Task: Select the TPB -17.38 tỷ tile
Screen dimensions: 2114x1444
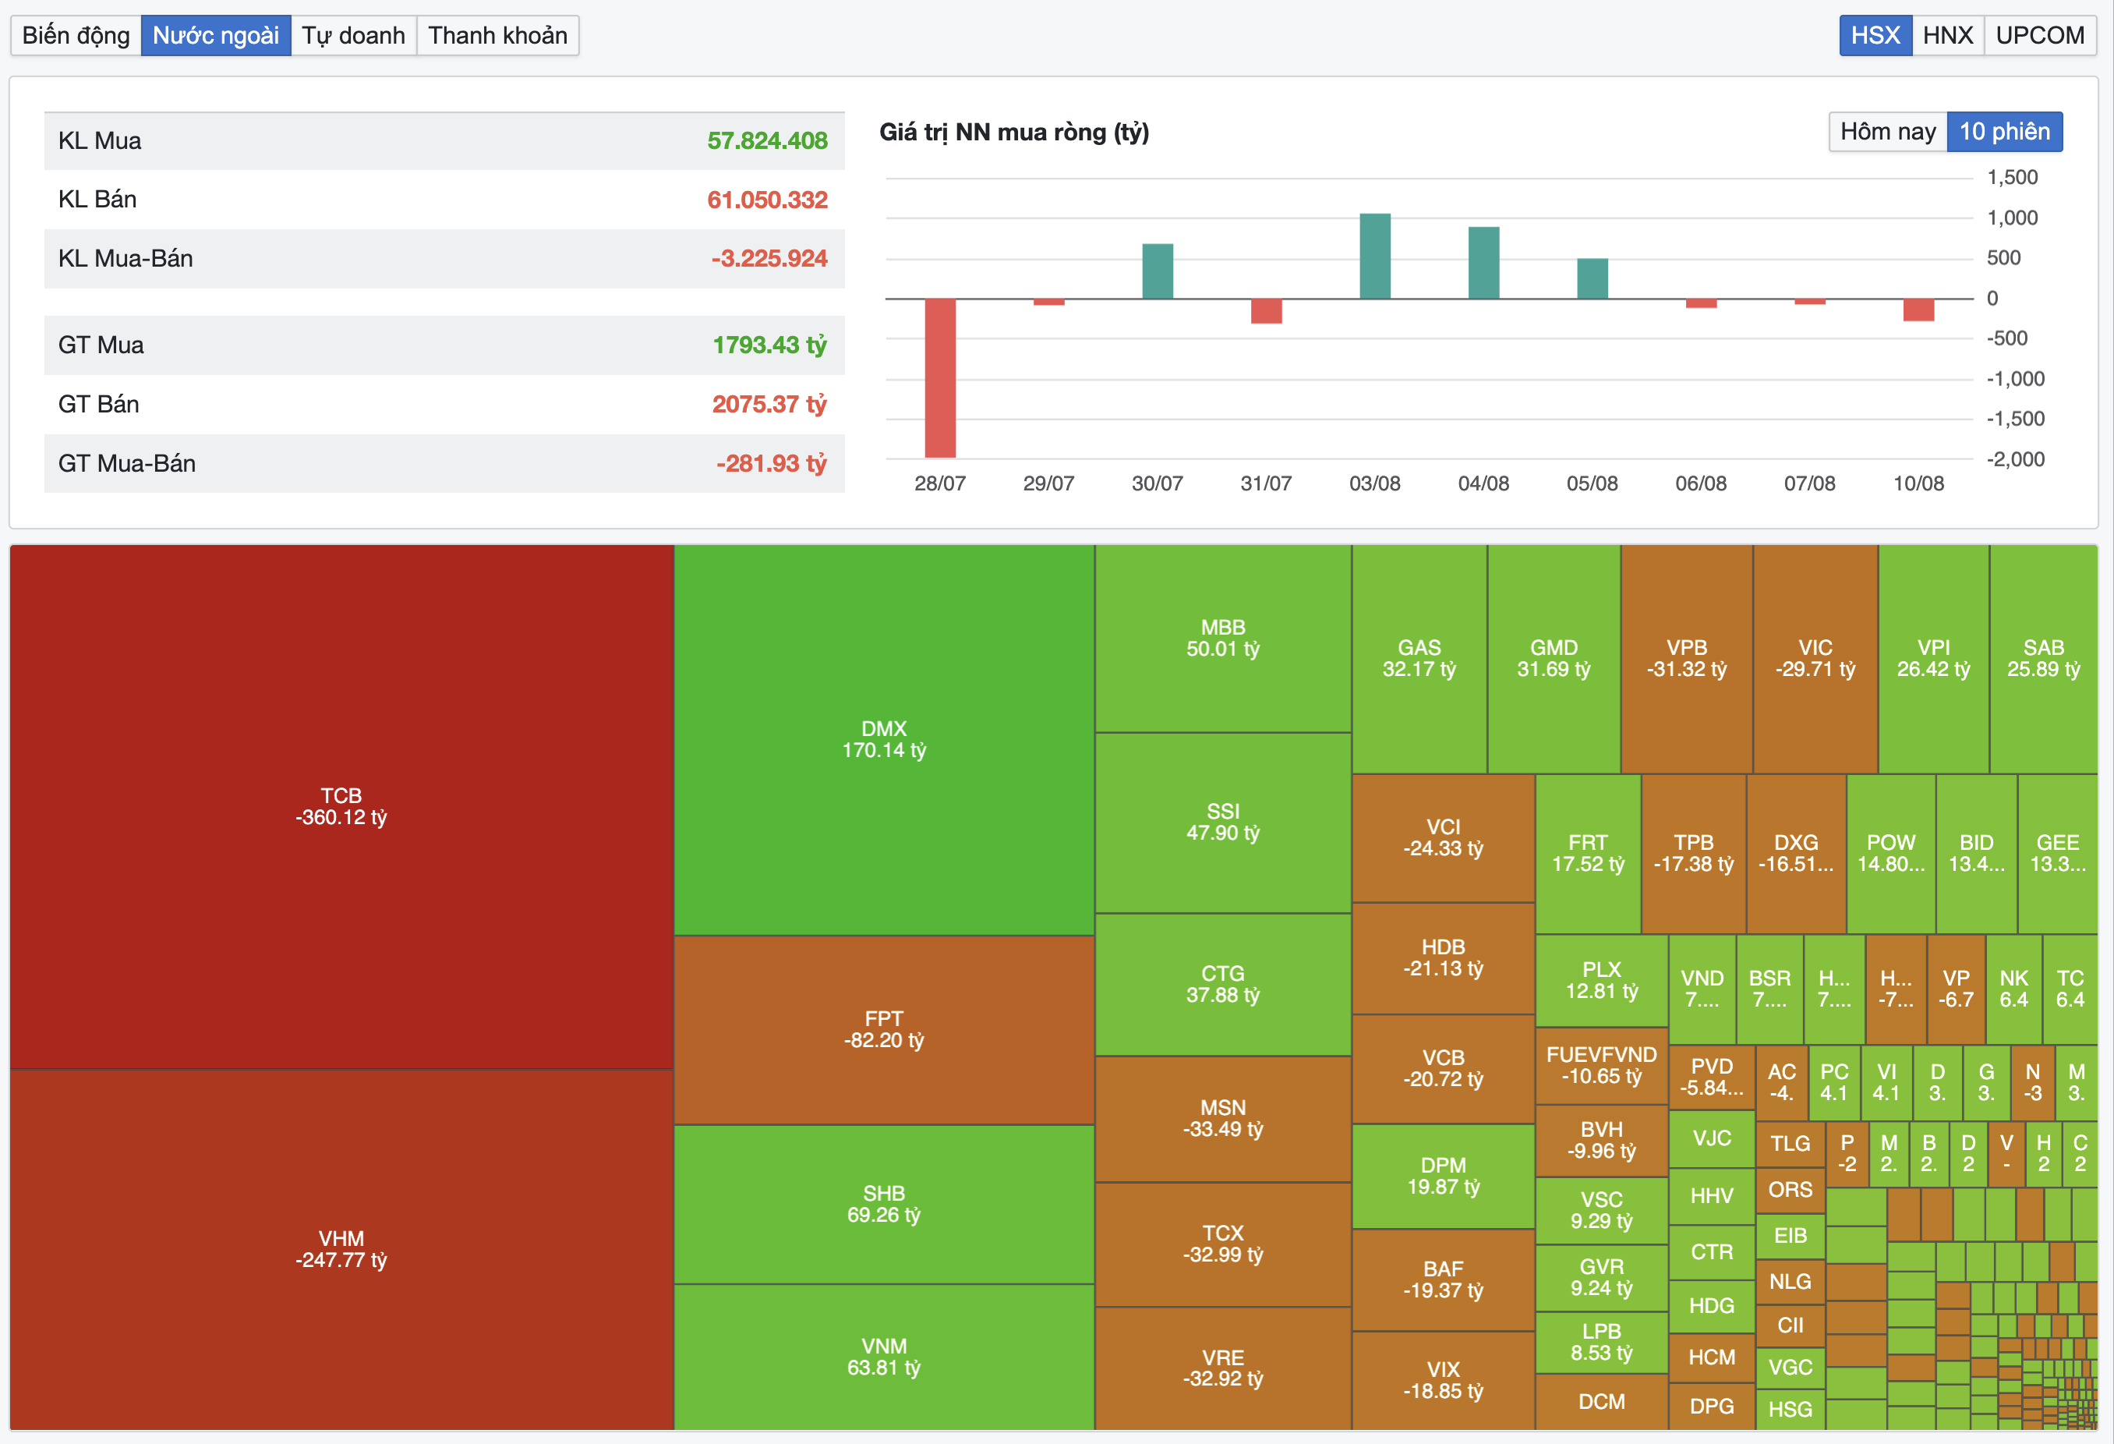Action: [1694, 854]
